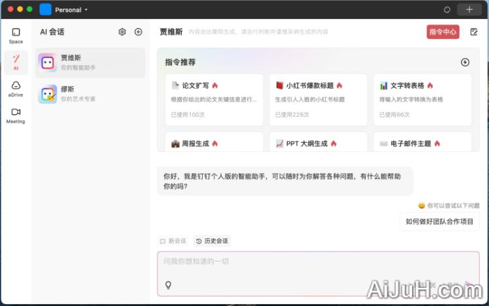Select 贾维斯 assistant conversation

(91, 63)
